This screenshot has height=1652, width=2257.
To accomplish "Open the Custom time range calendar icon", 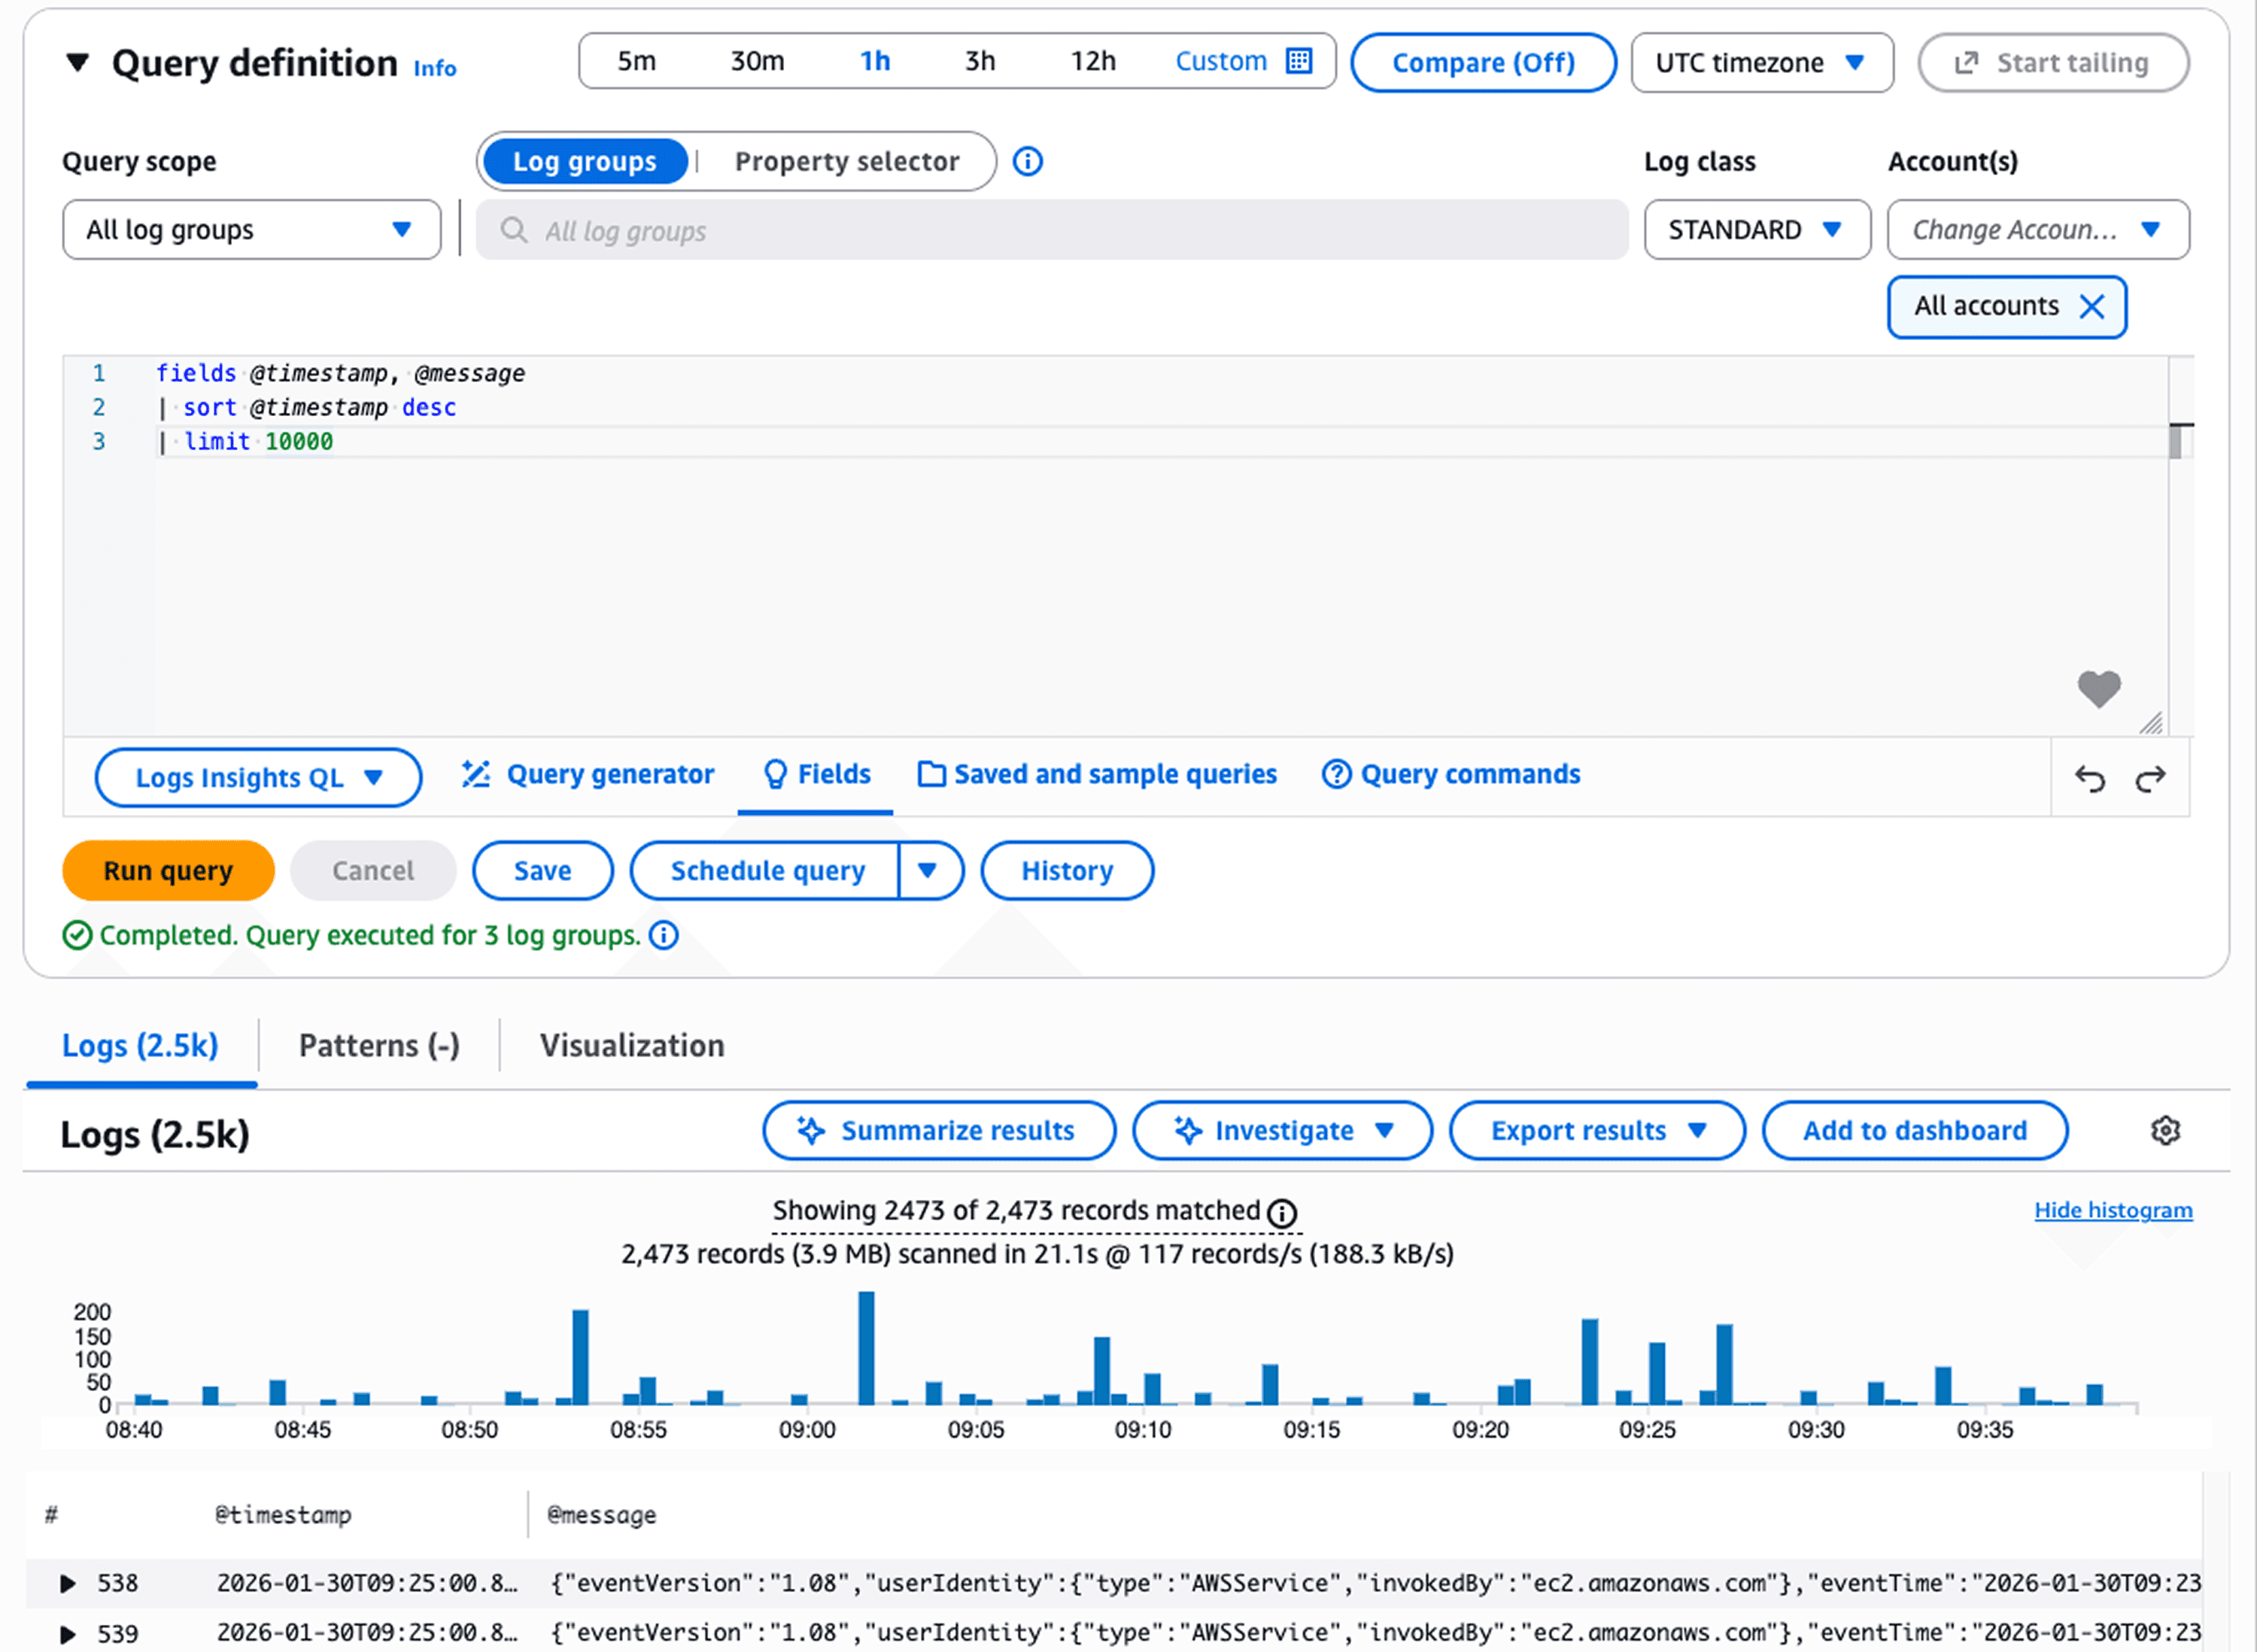I will click(1298, 61).
